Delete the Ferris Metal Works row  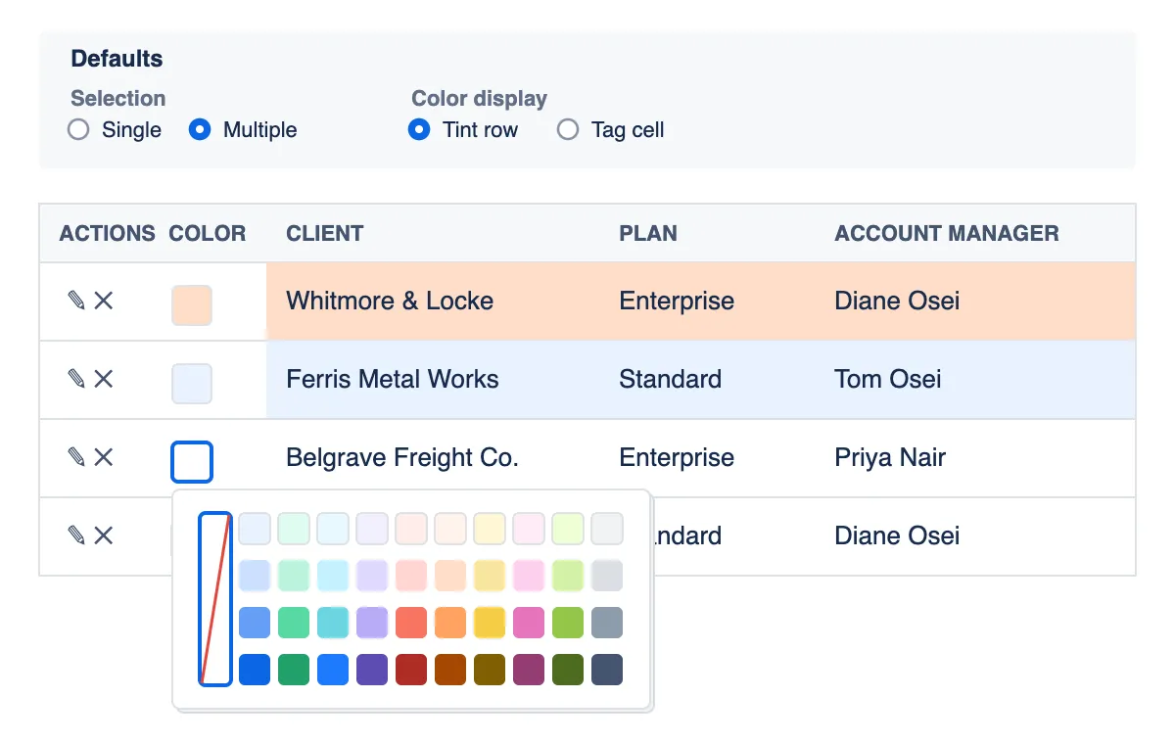tap(104, 379)
